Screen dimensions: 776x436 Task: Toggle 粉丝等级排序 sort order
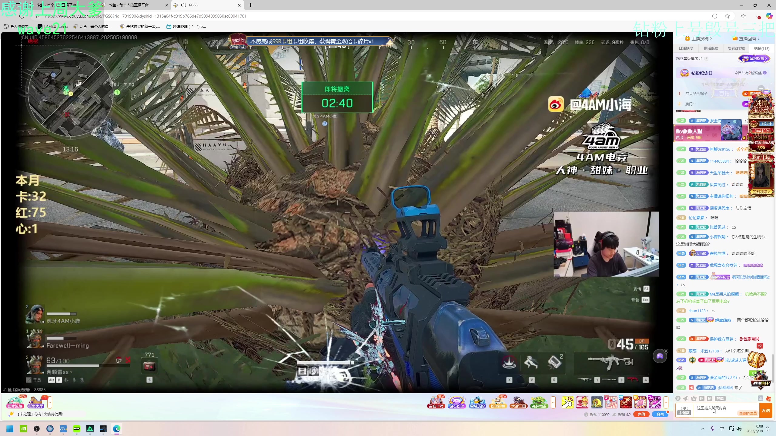click(689, 58)
